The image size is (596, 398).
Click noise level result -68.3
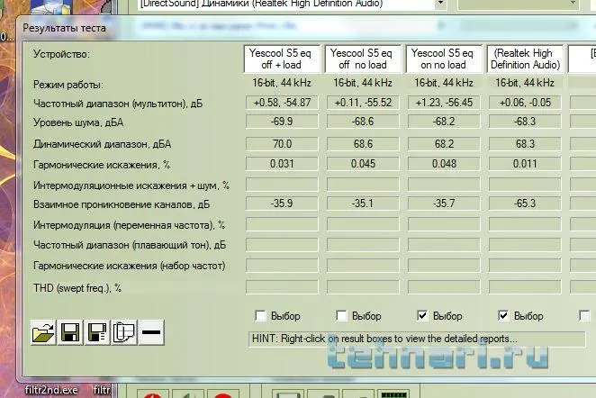tap(525, 122)
